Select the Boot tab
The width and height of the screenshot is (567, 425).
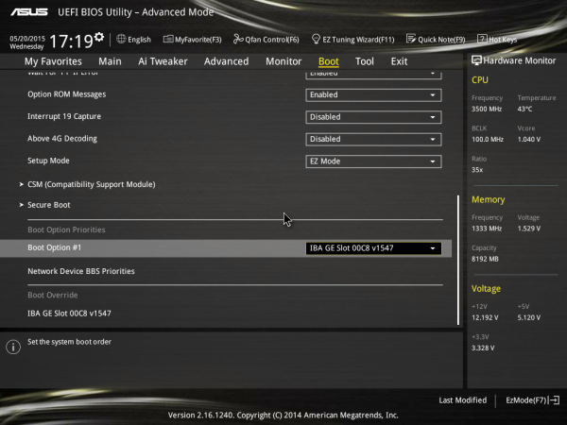point(328,61)
